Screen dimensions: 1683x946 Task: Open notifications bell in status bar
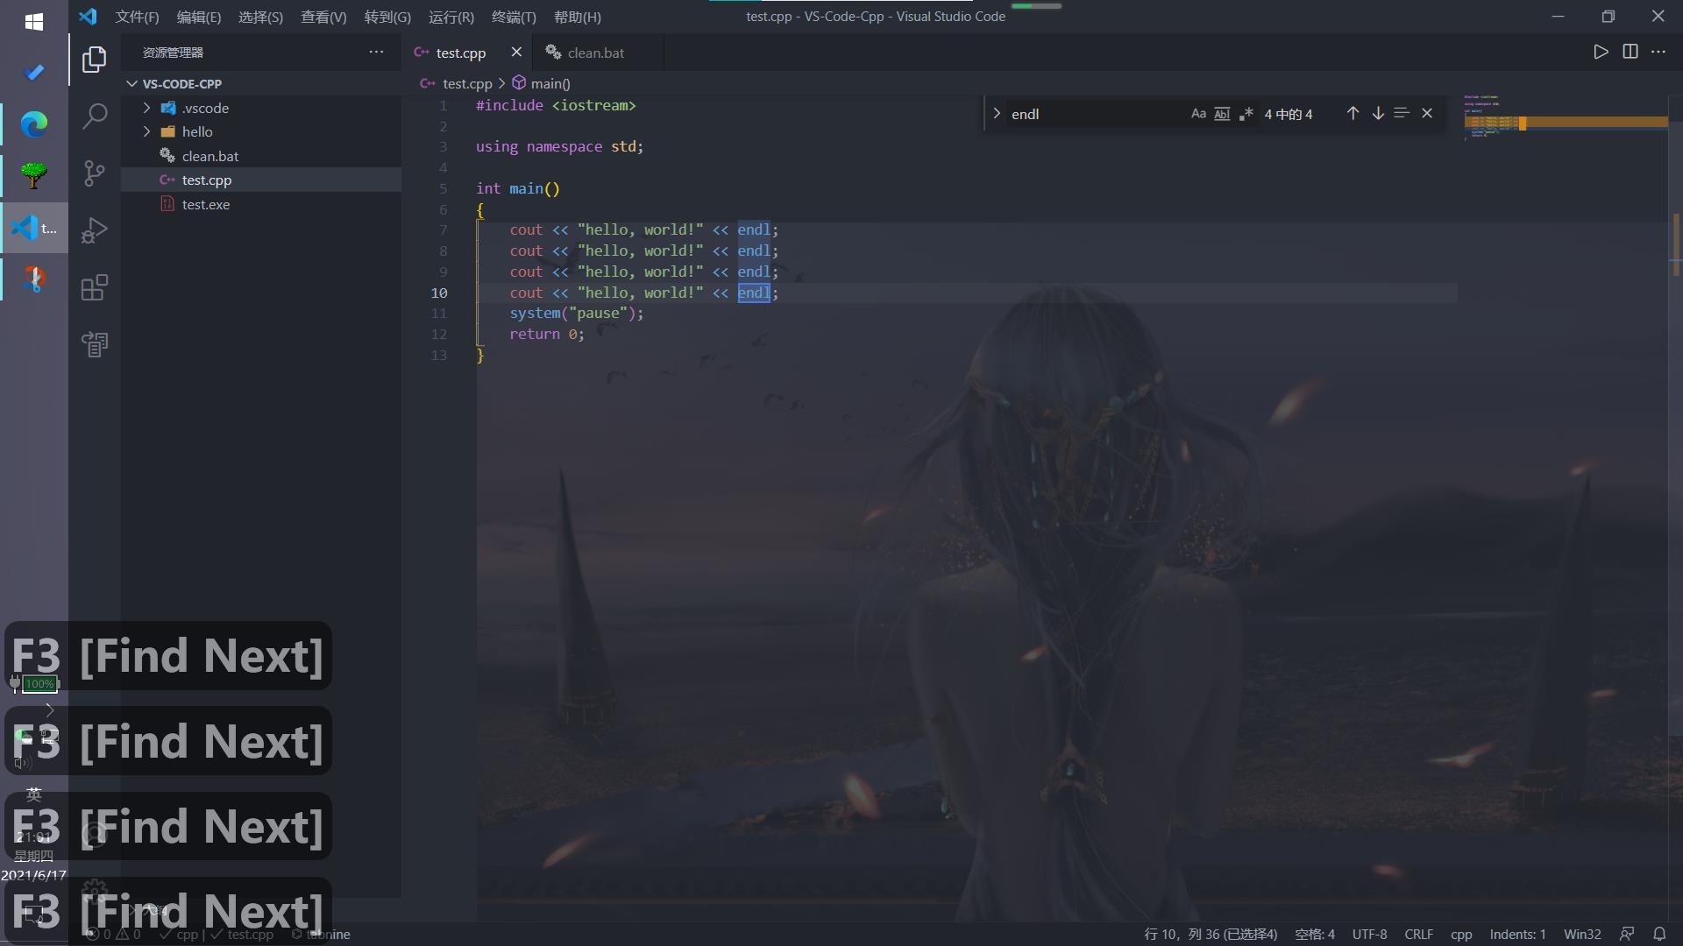1659,935
